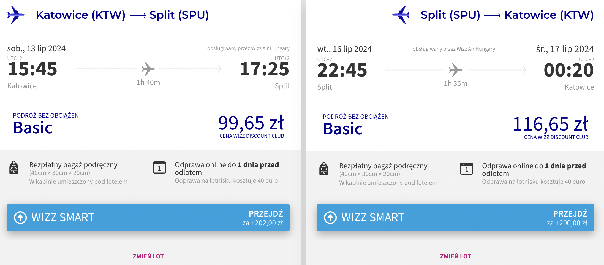Click the 22:45 departure time from Split
604x265 pixels.
[x=342, y=70]
